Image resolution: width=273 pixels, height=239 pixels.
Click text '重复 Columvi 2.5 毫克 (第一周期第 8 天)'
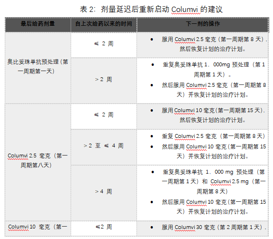[214, 136]
